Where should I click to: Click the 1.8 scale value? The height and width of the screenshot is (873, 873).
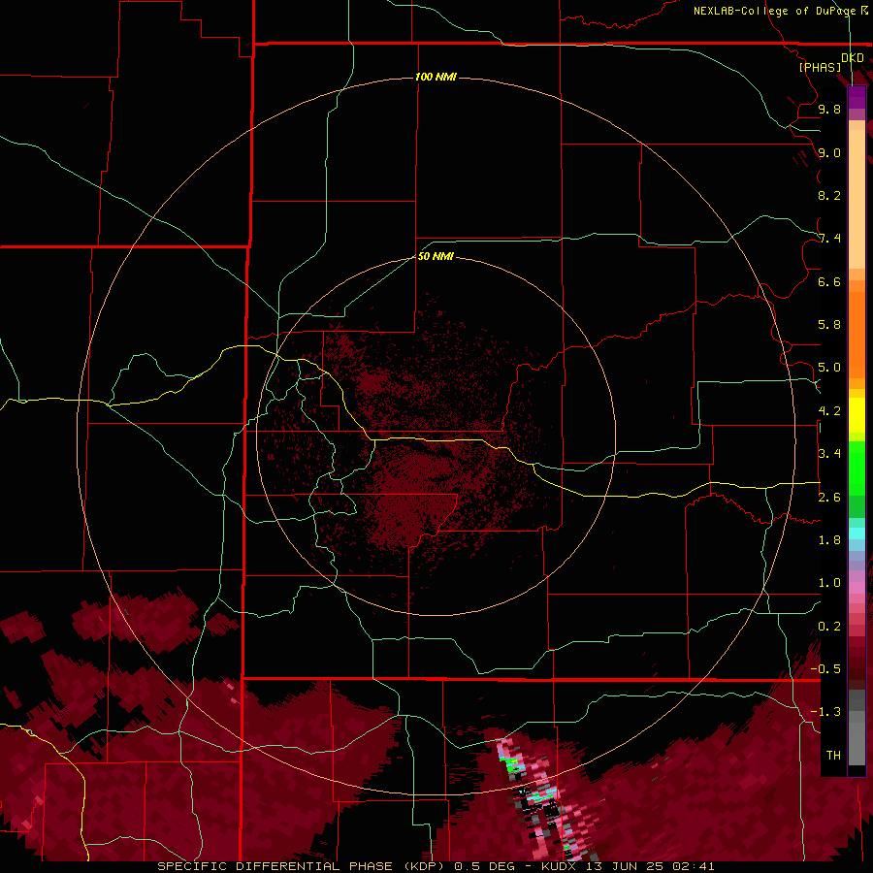(829, 540)
